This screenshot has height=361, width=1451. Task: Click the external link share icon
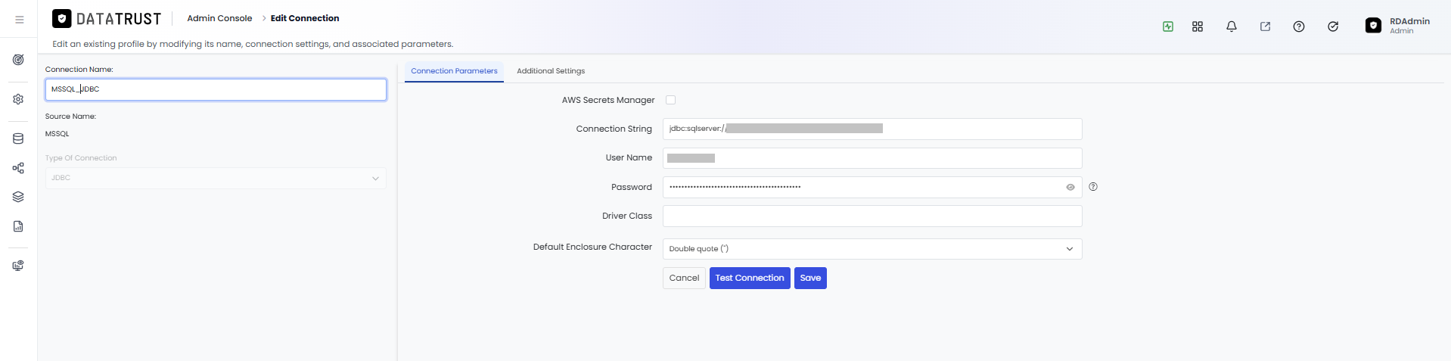(1265, 26)
